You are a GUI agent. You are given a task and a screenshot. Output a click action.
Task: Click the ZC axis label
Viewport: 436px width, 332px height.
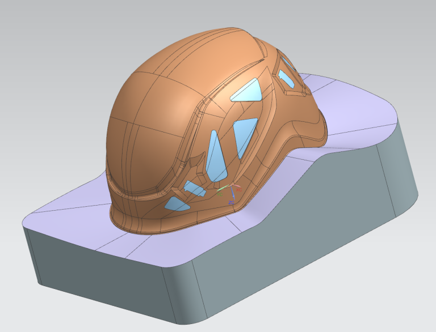coord(232,203)
